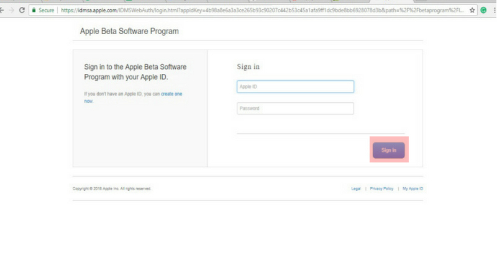
Task: Bookmark this page with star icon
Action: pos(472,11)
